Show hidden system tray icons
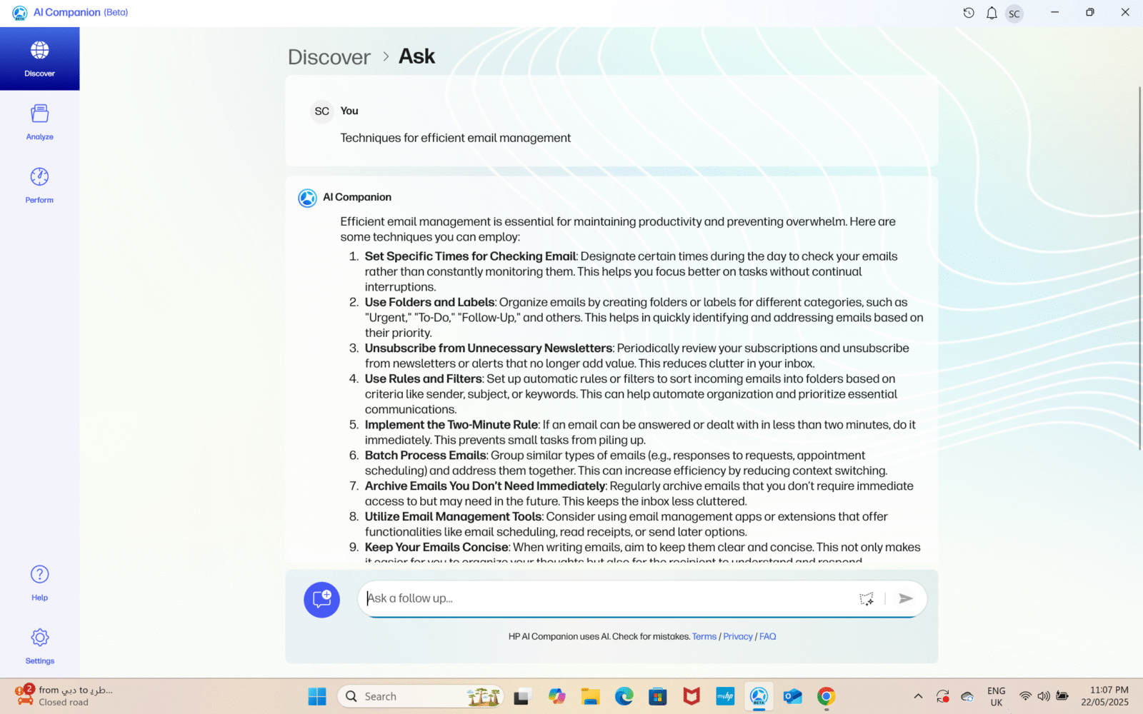 click(918, 696)
